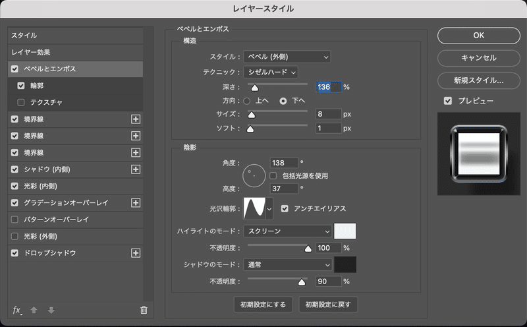Click the angle dial for 角度
Viewport: 527px width, 327px height.
point(254,175)
